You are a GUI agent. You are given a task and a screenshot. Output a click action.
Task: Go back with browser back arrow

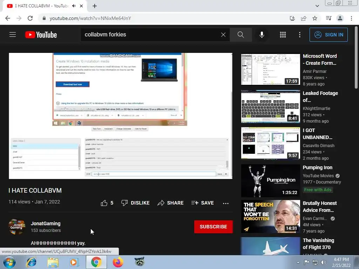(x=8, y=18)
